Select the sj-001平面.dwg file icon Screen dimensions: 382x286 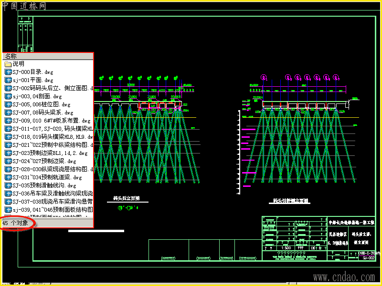[x=8, y=80]
